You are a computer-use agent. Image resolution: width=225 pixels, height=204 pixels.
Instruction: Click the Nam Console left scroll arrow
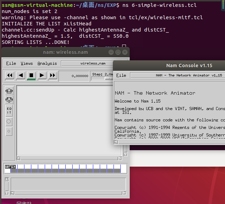pos(116,142)
